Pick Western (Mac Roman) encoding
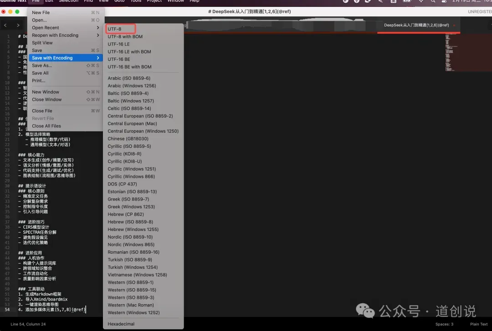Viewport: 492px width, 331px height. pyautogui.click(x=143, y=305)
